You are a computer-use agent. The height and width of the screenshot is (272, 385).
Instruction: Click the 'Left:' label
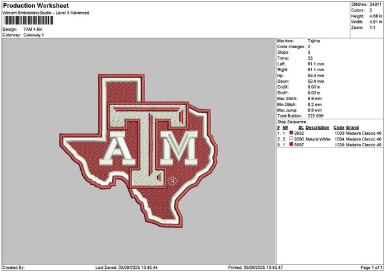tap(282, 64)
